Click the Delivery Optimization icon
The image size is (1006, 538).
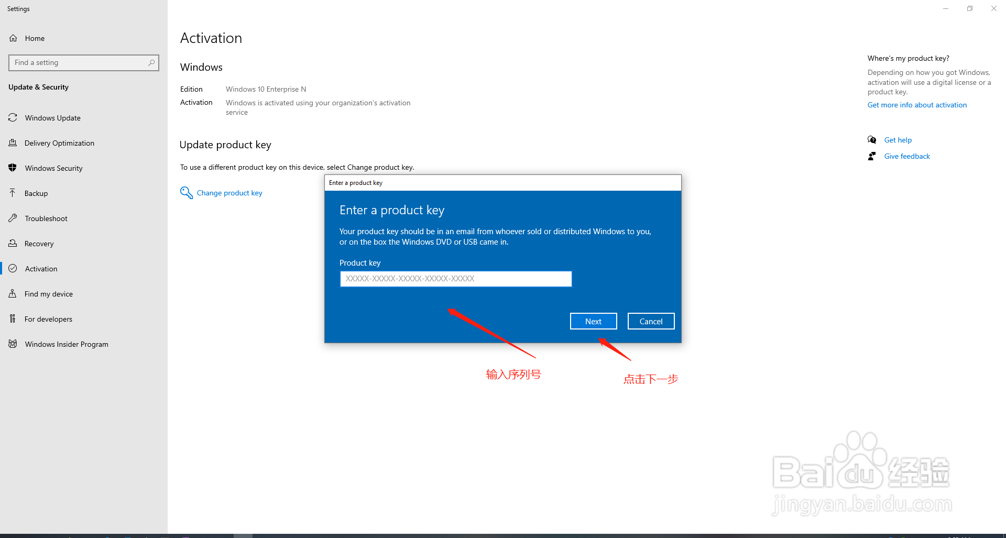tap(13, 143)
